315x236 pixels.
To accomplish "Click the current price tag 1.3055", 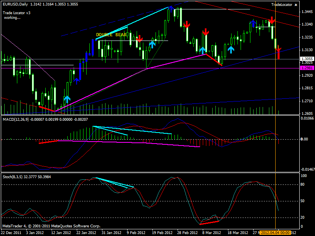I will click(307, 59).
